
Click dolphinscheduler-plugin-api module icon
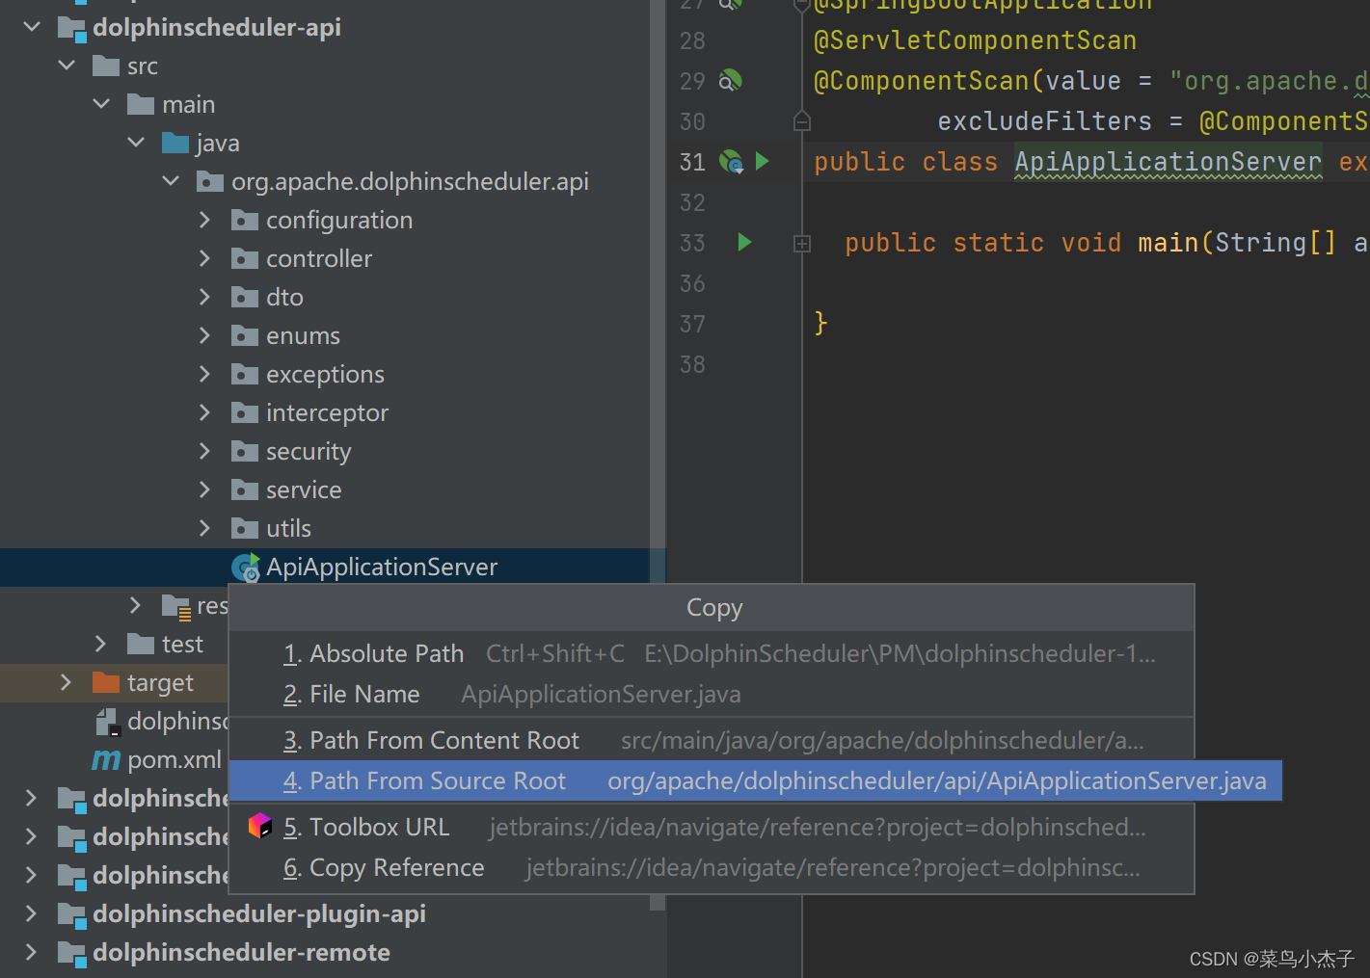[71, 914]
